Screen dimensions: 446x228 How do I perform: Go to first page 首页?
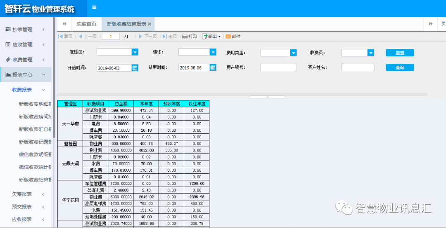[x=65, y=36]
